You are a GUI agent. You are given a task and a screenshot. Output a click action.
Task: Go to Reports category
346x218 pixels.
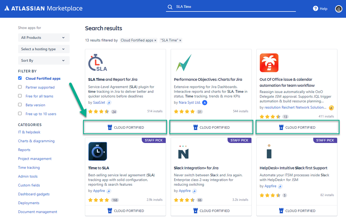coord(24,150)
